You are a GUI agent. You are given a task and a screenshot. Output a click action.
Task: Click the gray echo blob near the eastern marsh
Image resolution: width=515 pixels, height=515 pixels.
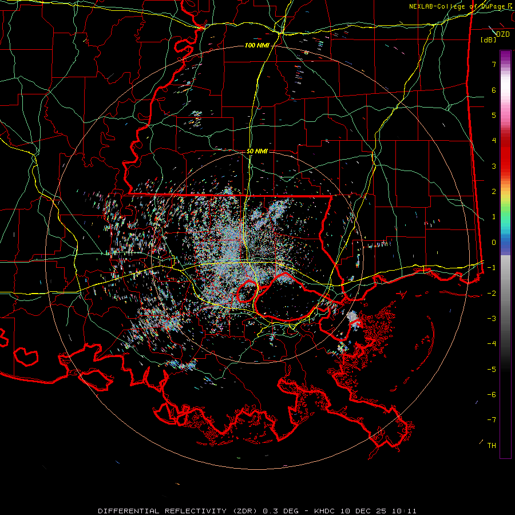click(352, 318)
